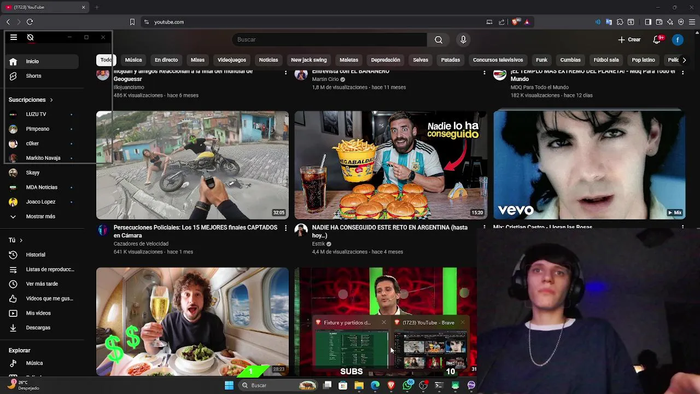This screenshot has height=394, width=700.
Task: Open a new browser tab with plus
Action: click(97, 7)
